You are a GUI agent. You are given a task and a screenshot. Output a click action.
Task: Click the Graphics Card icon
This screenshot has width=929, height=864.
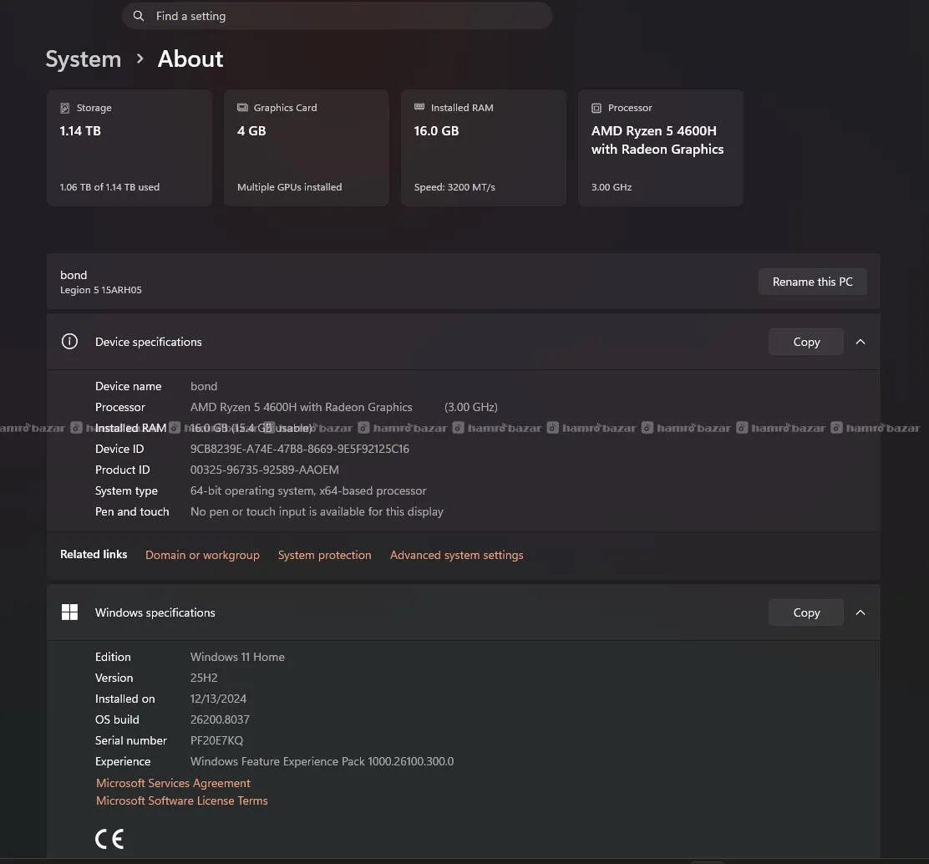pyautogui.click(x=242, y=108)
